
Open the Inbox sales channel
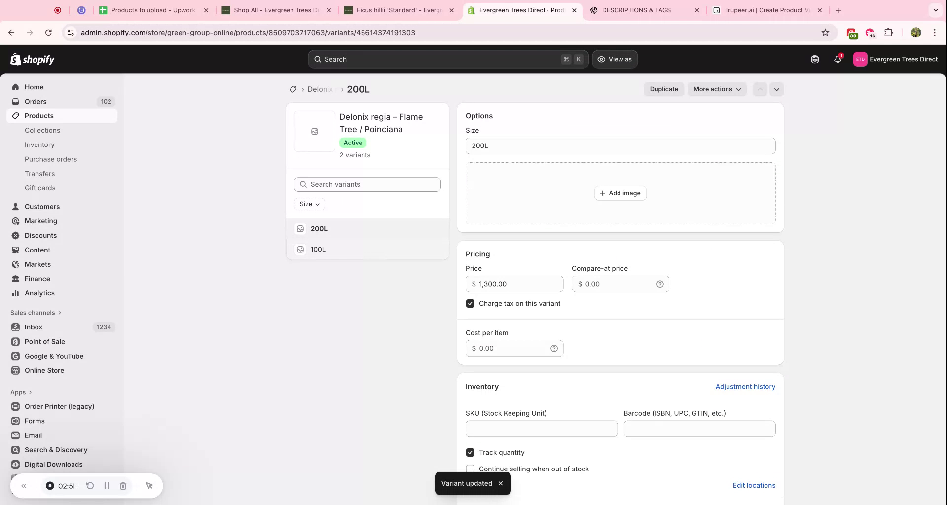click(34, 327)
